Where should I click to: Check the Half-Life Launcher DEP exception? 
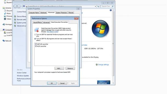(x=36, y=44)
